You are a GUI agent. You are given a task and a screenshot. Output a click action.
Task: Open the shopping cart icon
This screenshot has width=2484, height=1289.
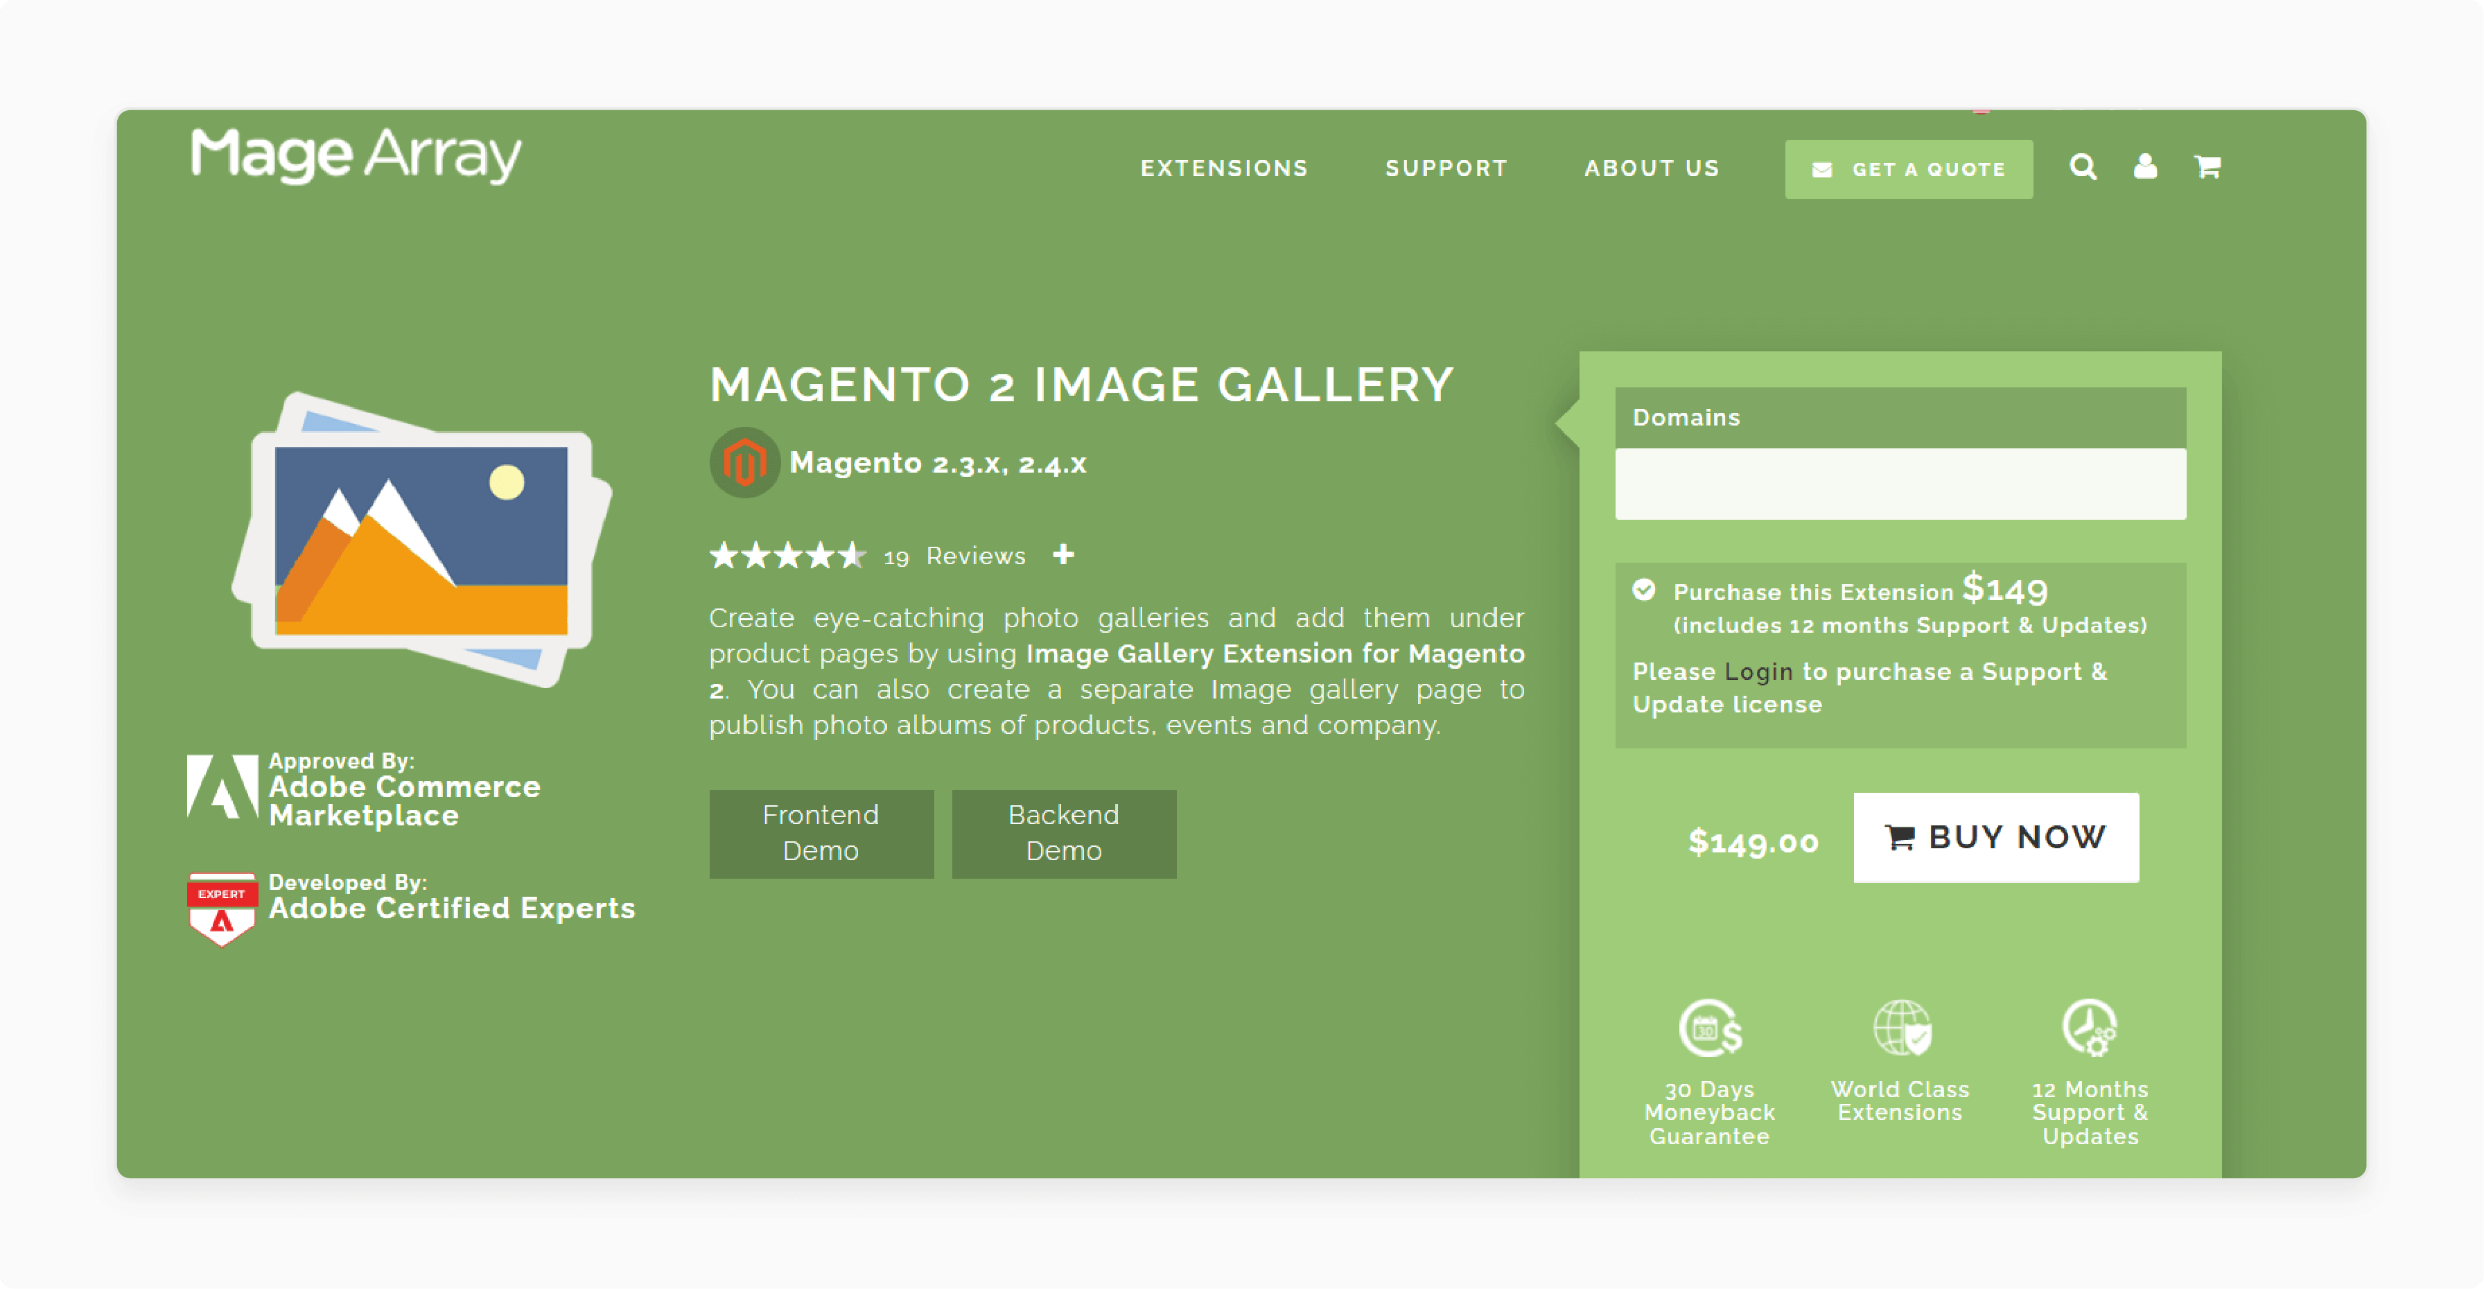[2207, 167]
